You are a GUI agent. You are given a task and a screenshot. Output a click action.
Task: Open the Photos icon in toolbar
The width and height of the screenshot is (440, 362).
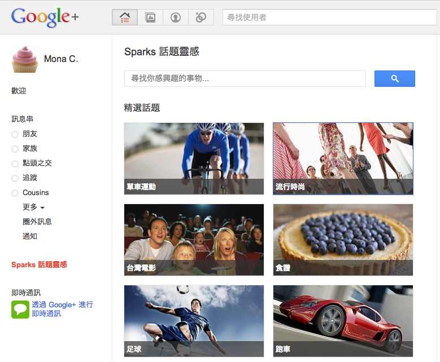(x=150, y=17)
